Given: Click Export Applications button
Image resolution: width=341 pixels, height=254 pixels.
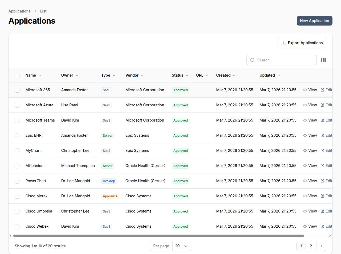Looking at the screenshot, I should 302,43.
